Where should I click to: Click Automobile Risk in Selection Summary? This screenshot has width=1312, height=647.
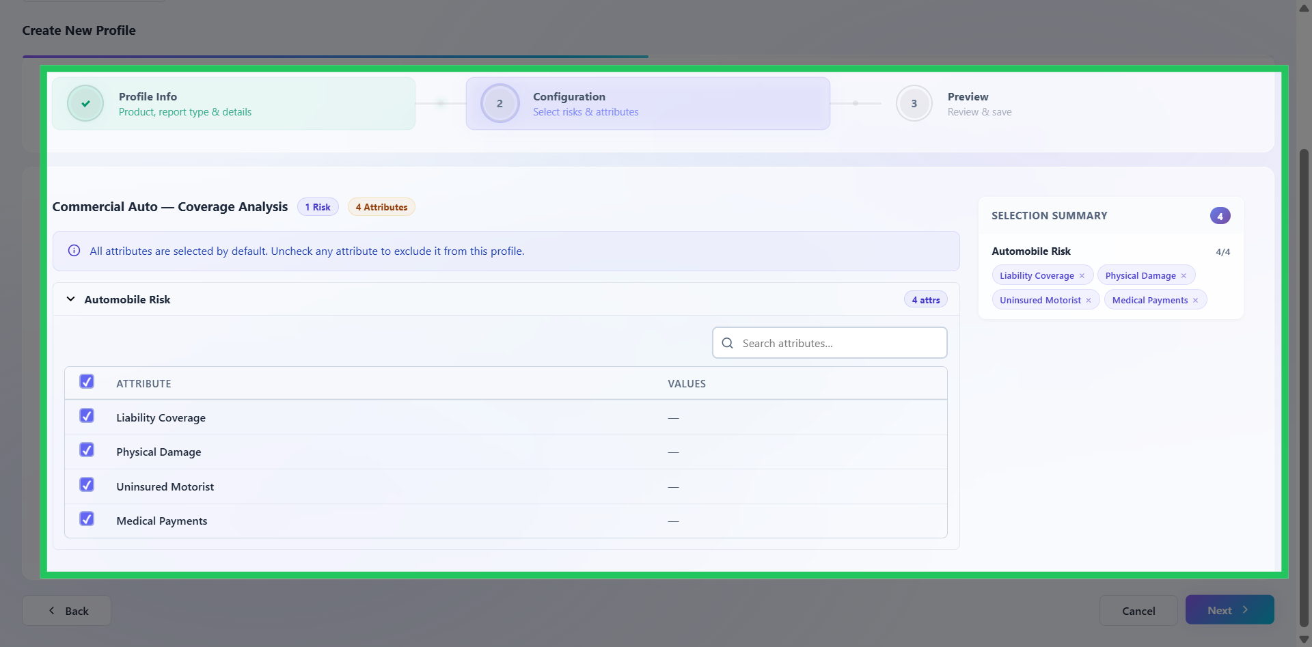click(1031, 251)
